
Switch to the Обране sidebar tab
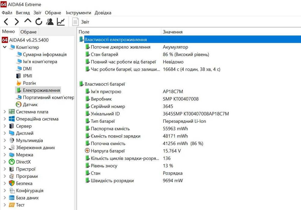click(28, 32)
